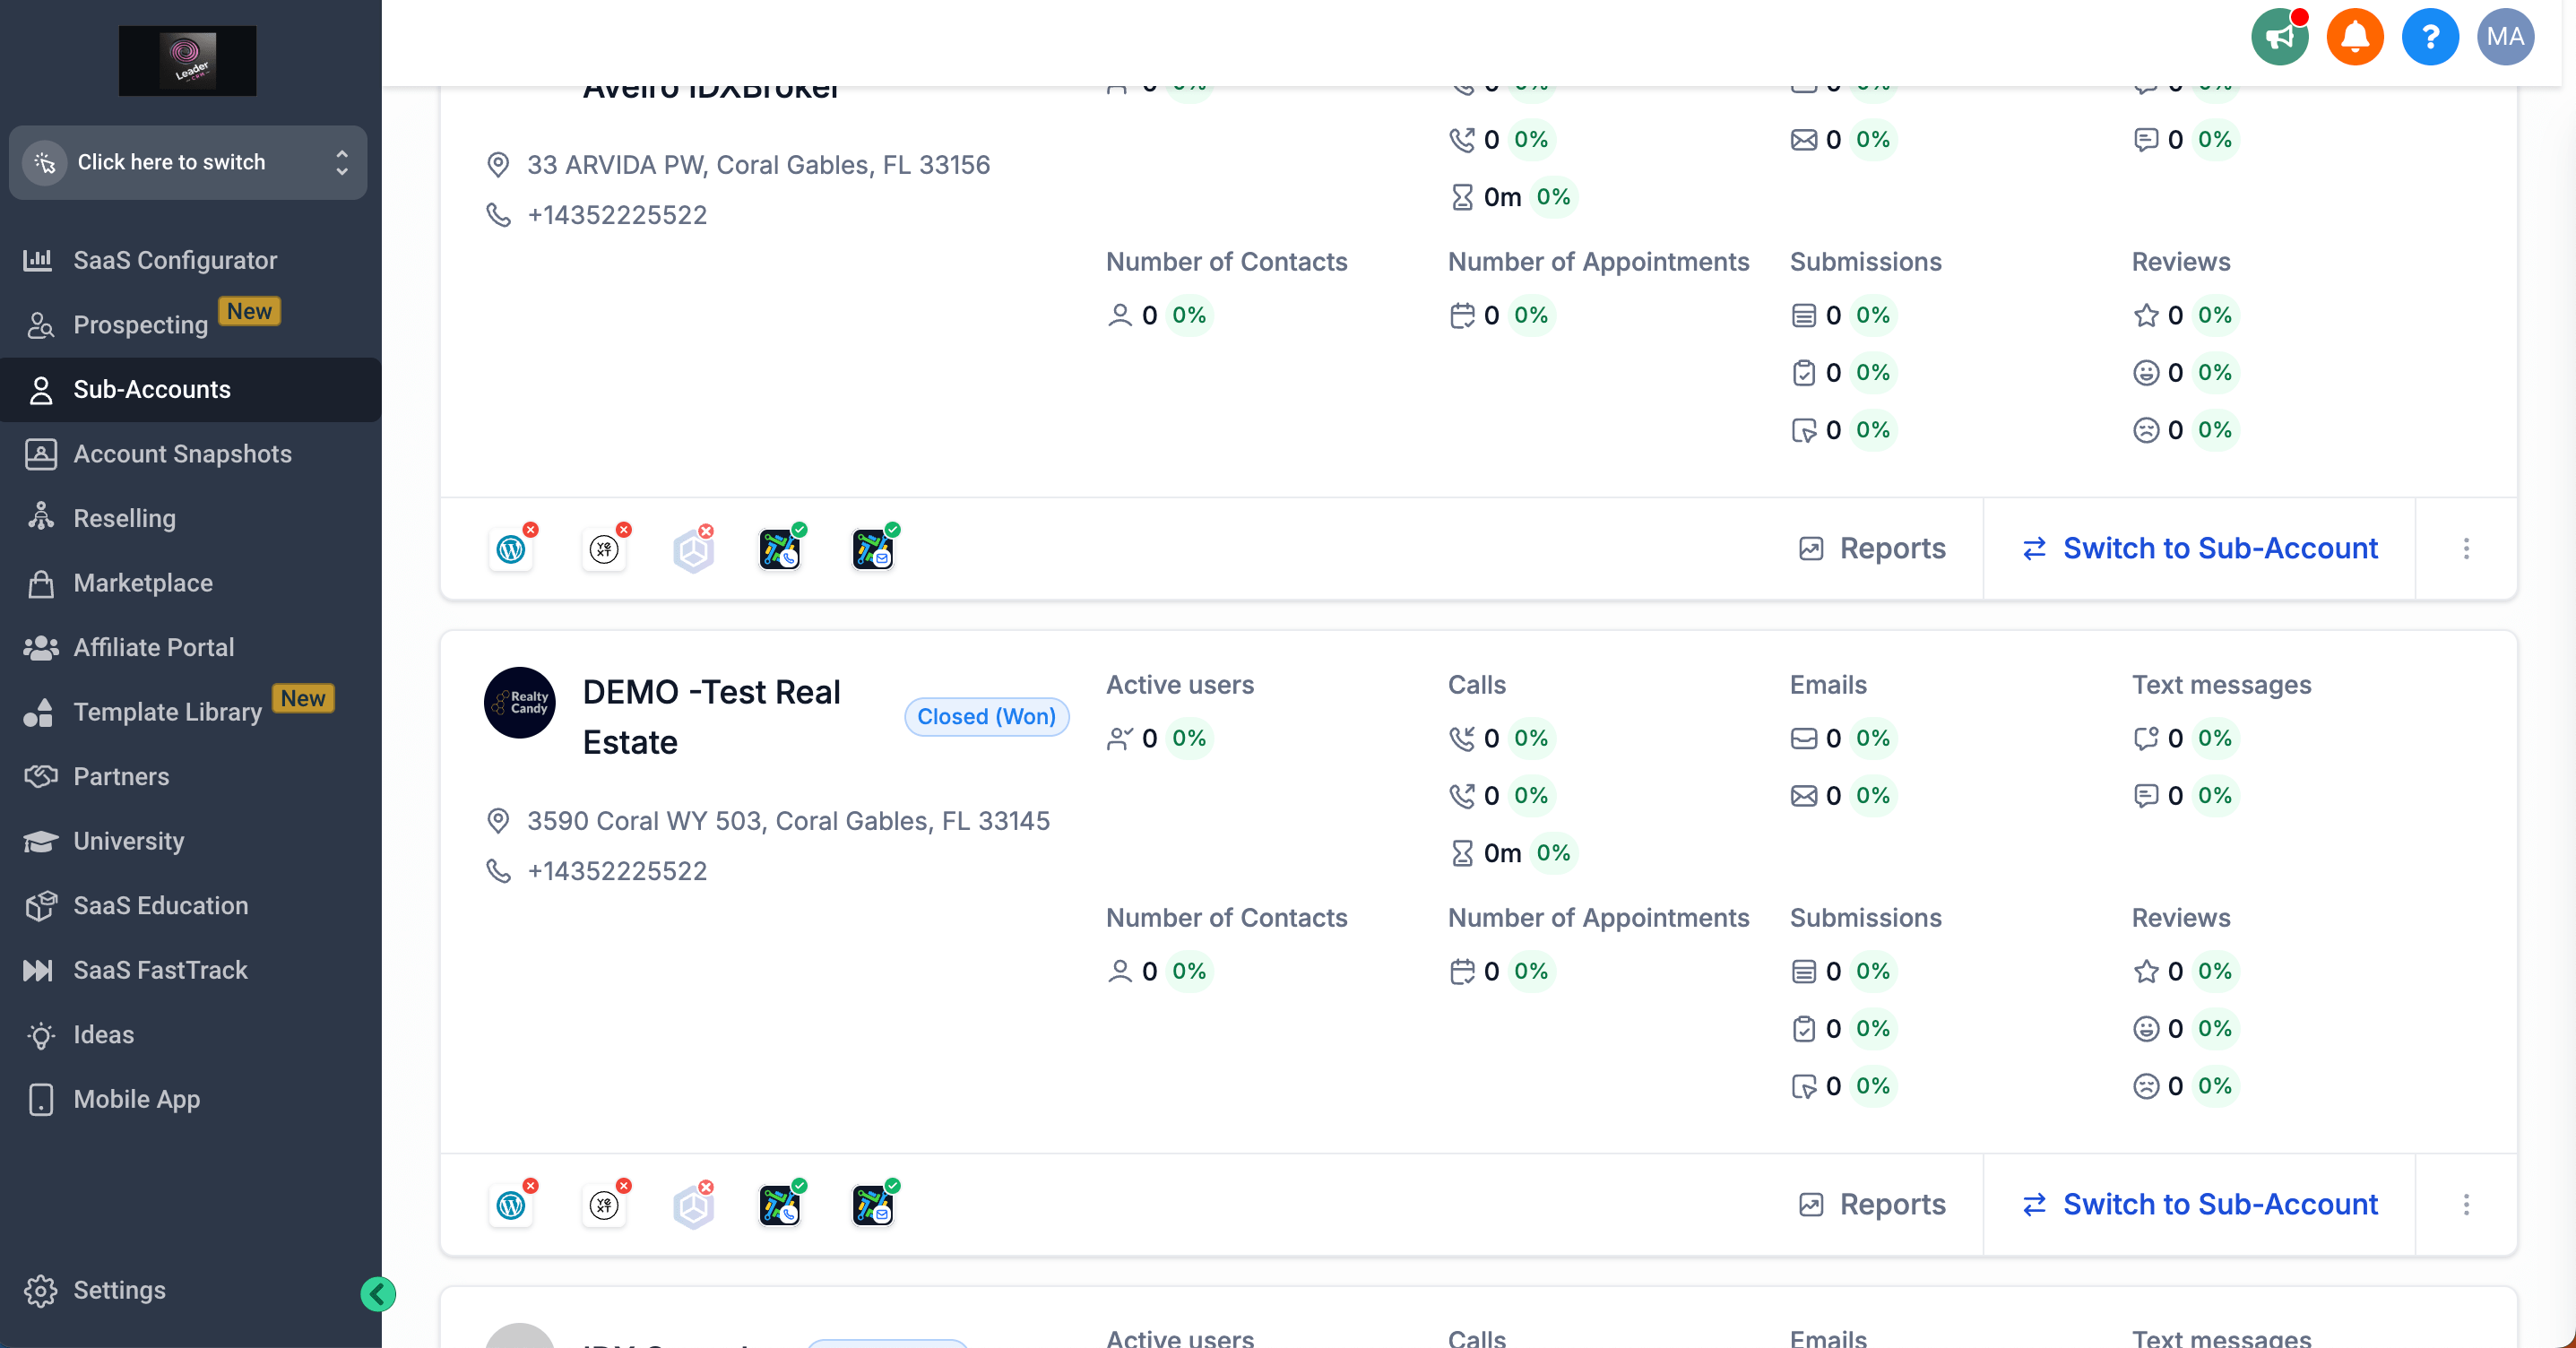Click the Closed (Won) status badge
This screenshot has height=1348, width=2576.
[x=986, y=716]
